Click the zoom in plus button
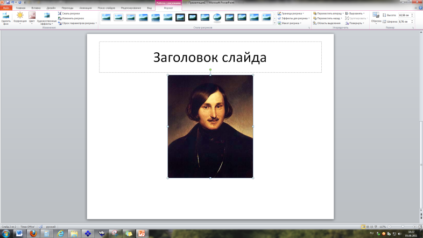 pyautogui.click(x=414, y=227)
